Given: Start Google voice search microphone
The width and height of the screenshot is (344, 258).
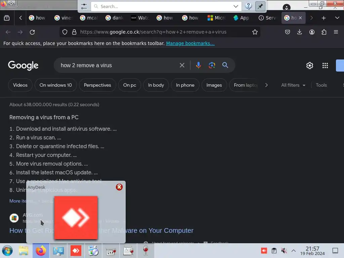Looking at the screenshot, I should (x=198, y=65).
